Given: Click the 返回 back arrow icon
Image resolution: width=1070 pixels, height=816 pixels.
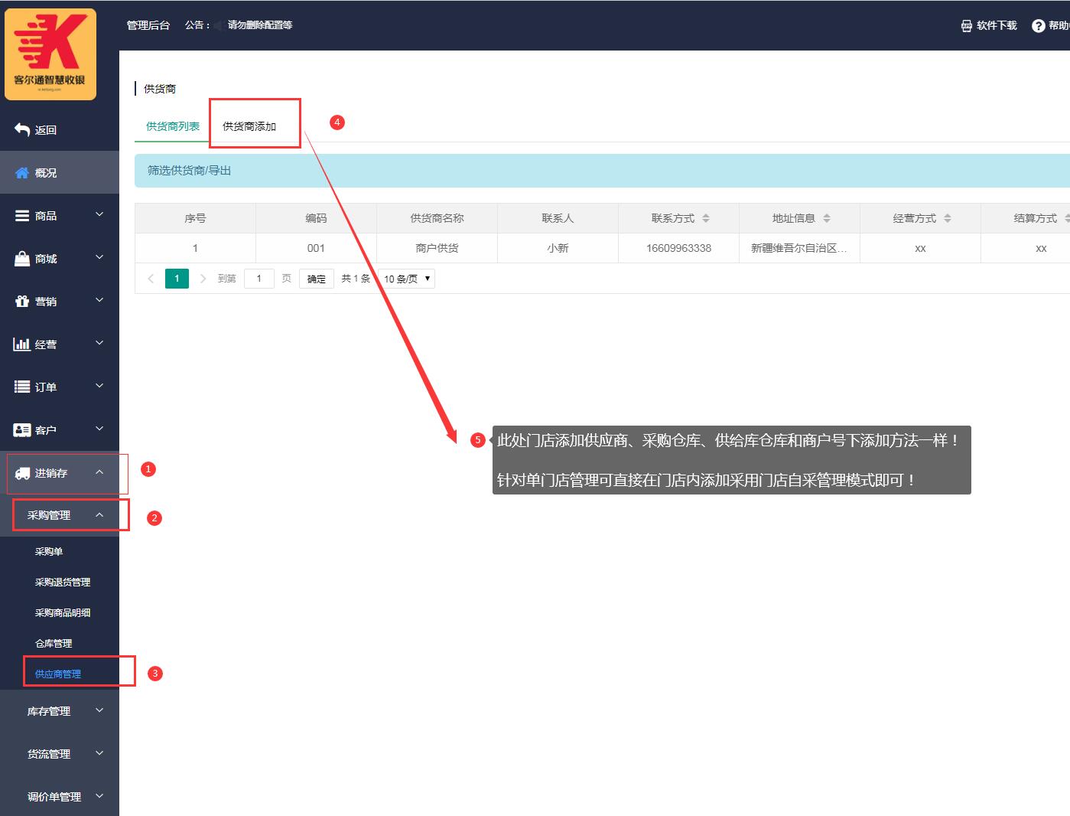Looking at the screenshot, I should pyautogui.click(x=22, y=130).
